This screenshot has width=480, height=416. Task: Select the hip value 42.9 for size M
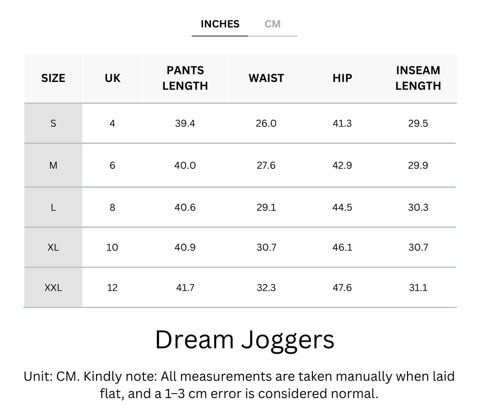(x=342, y=165)
